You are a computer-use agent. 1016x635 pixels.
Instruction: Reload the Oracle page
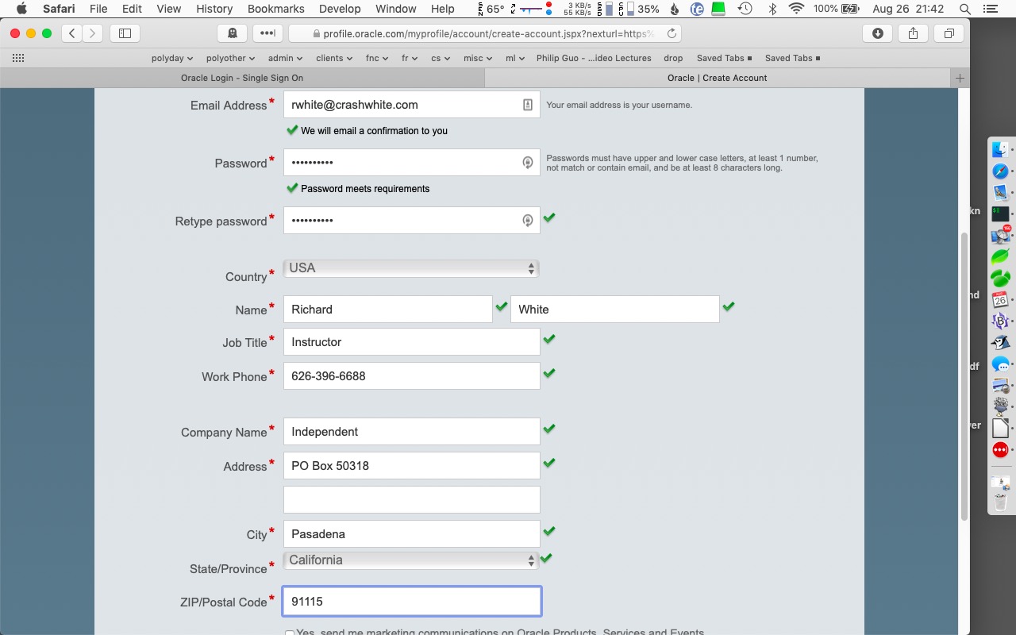[672, 33]
